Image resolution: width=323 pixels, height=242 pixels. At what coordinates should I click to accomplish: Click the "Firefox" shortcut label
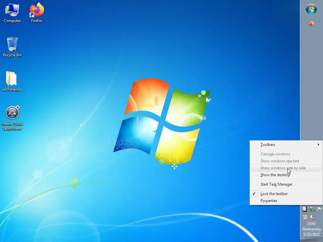(37, 21)
